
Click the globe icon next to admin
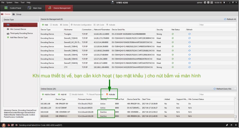pos(205,3)
